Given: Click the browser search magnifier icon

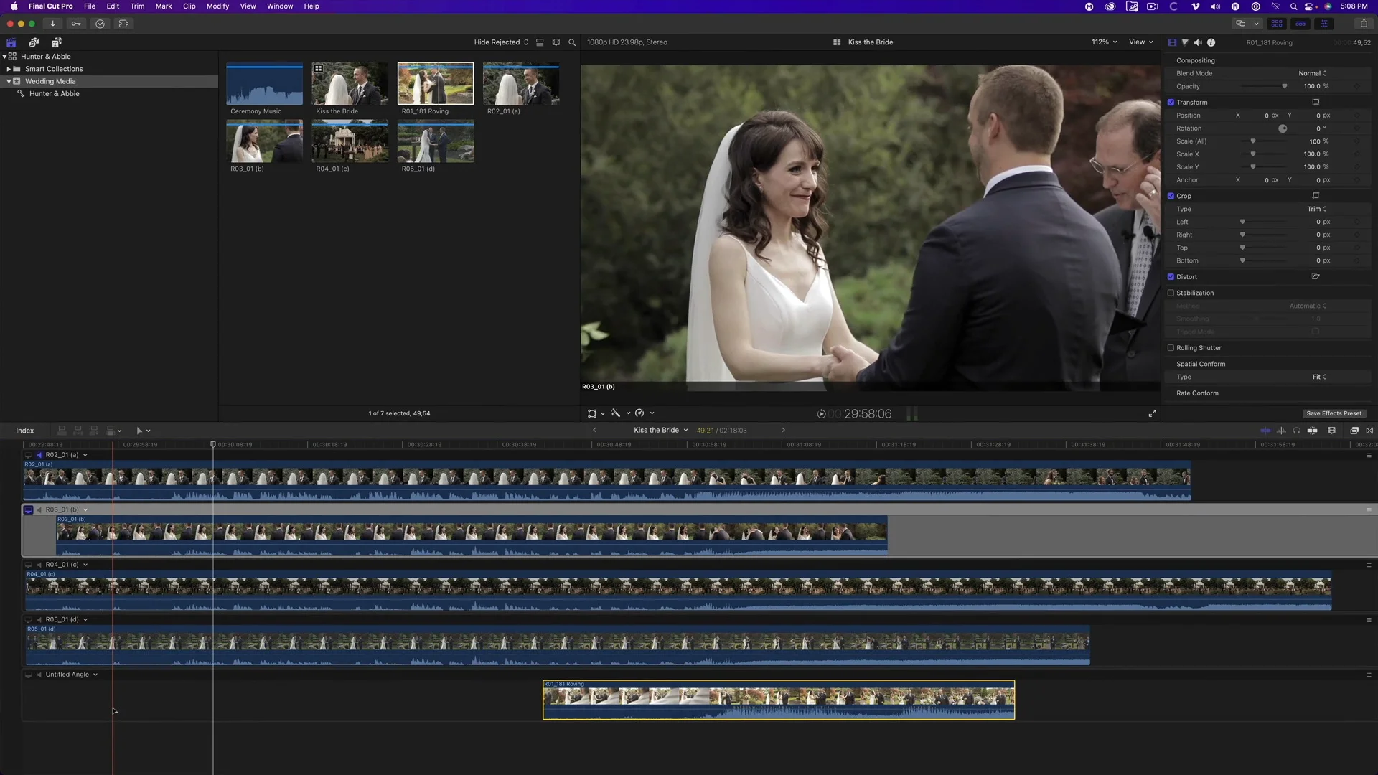Looking at the screenshot, I should (572, 42).
